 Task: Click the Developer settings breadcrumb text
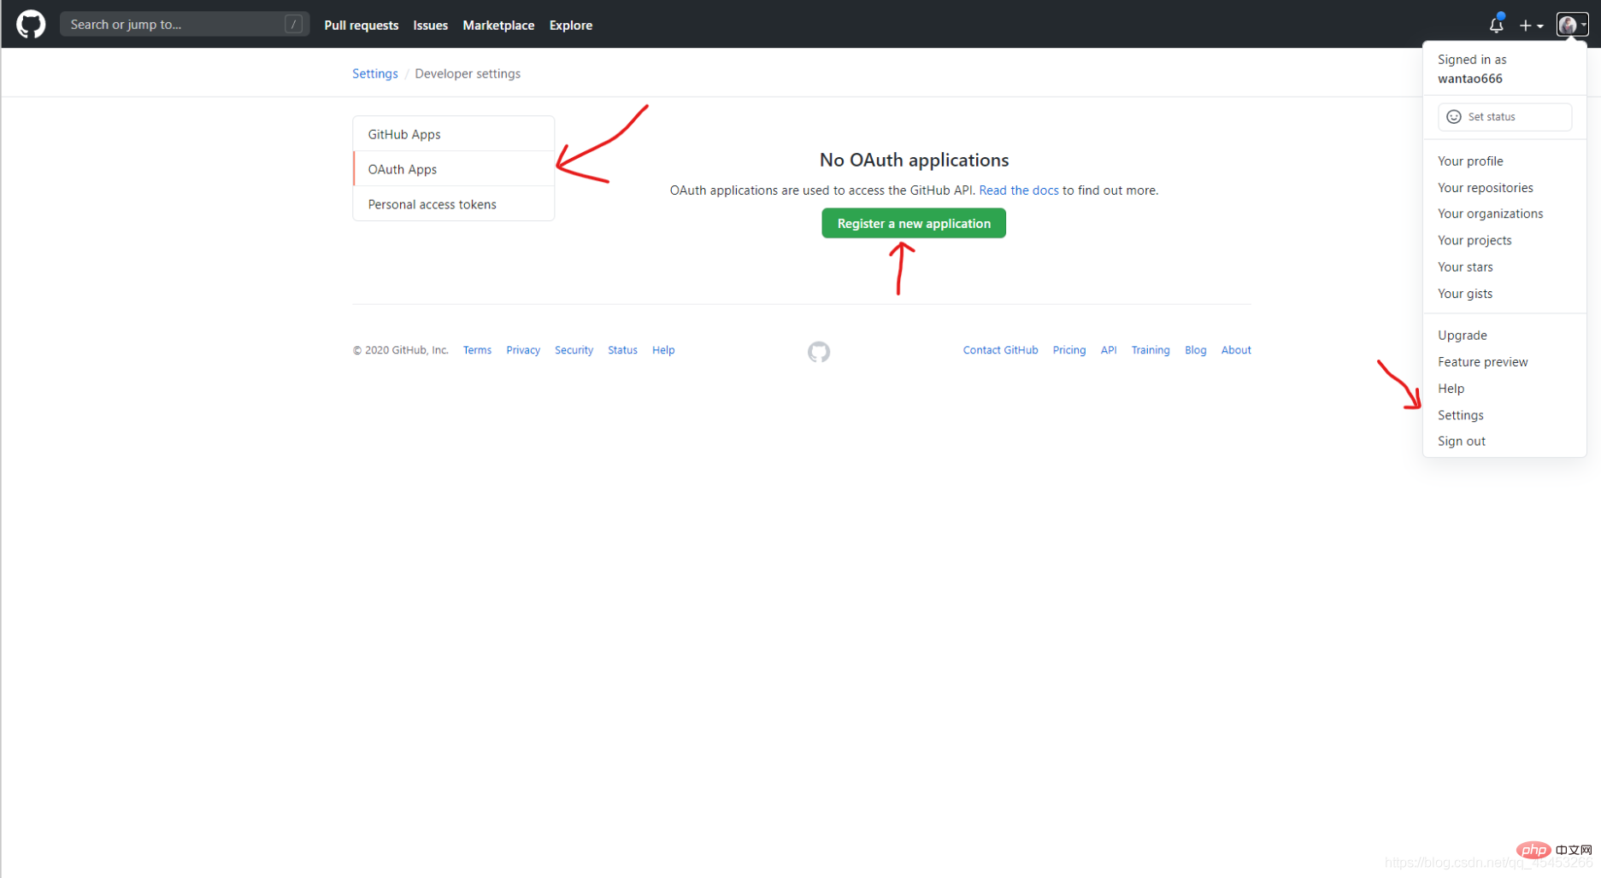[x=468, y=73]
